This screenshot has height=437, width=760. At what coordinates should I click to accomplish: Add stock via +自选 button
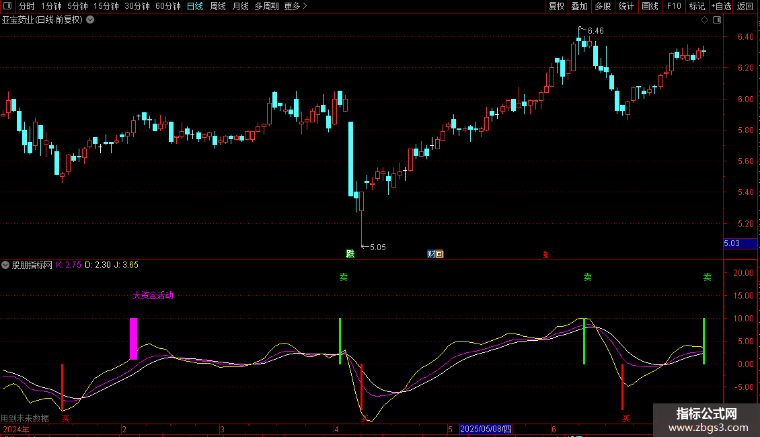(721, 6)
